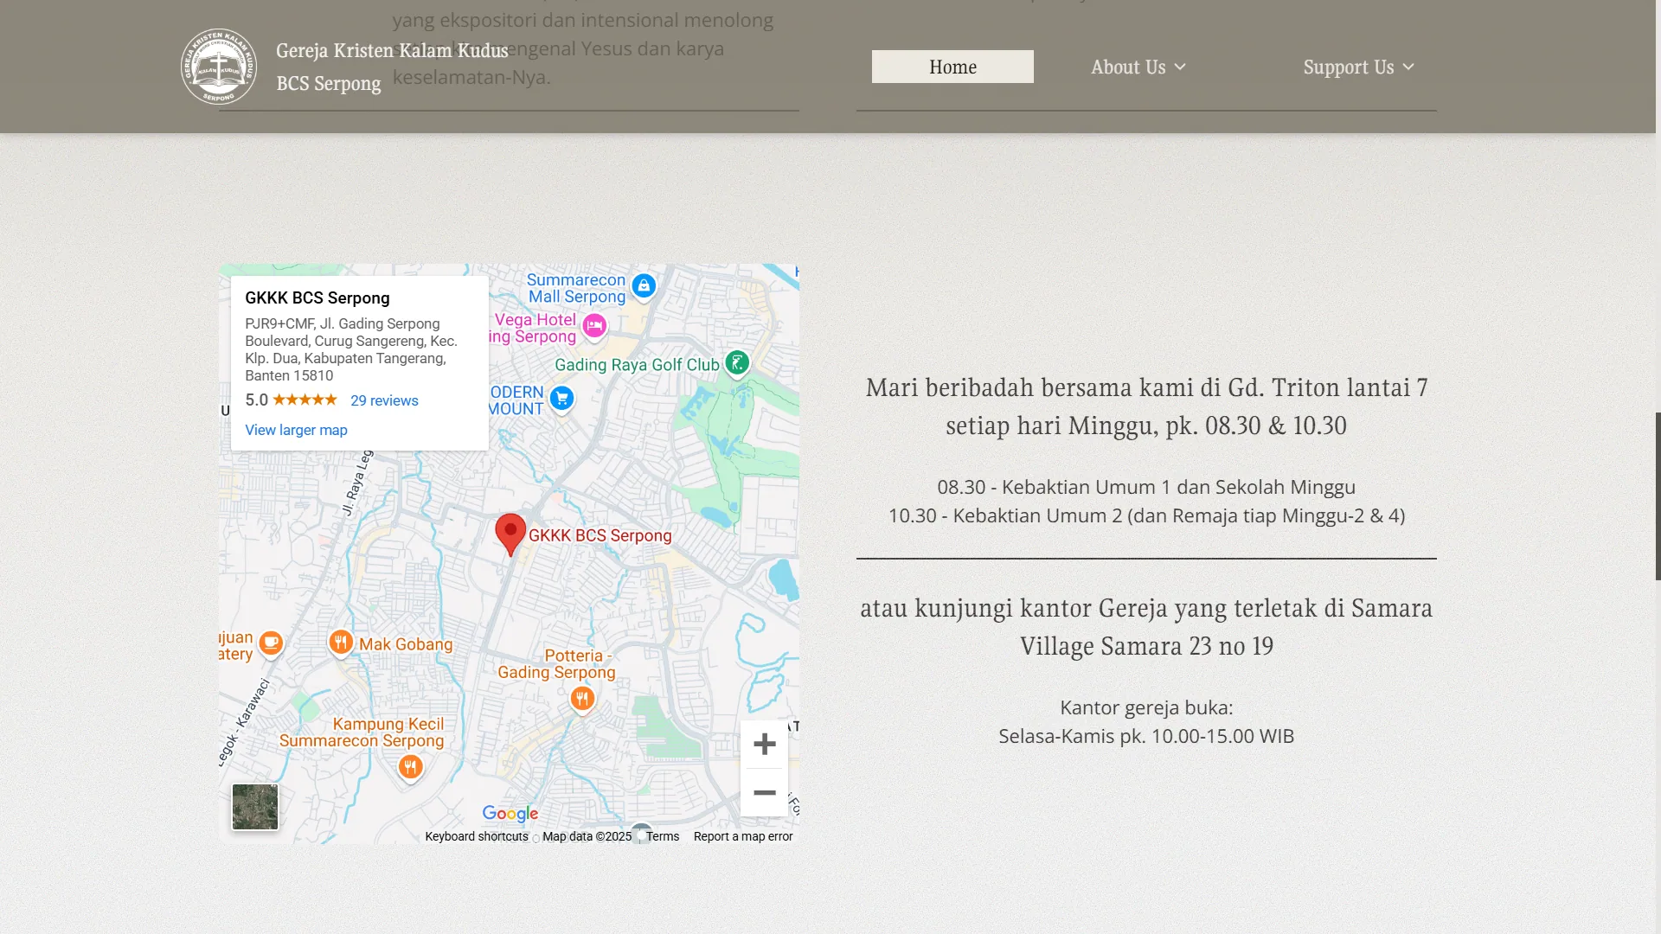The height and width of the screenshot is (934, 1661).
Task: Click the address text in the map card
Action: (x=351, y=349)
